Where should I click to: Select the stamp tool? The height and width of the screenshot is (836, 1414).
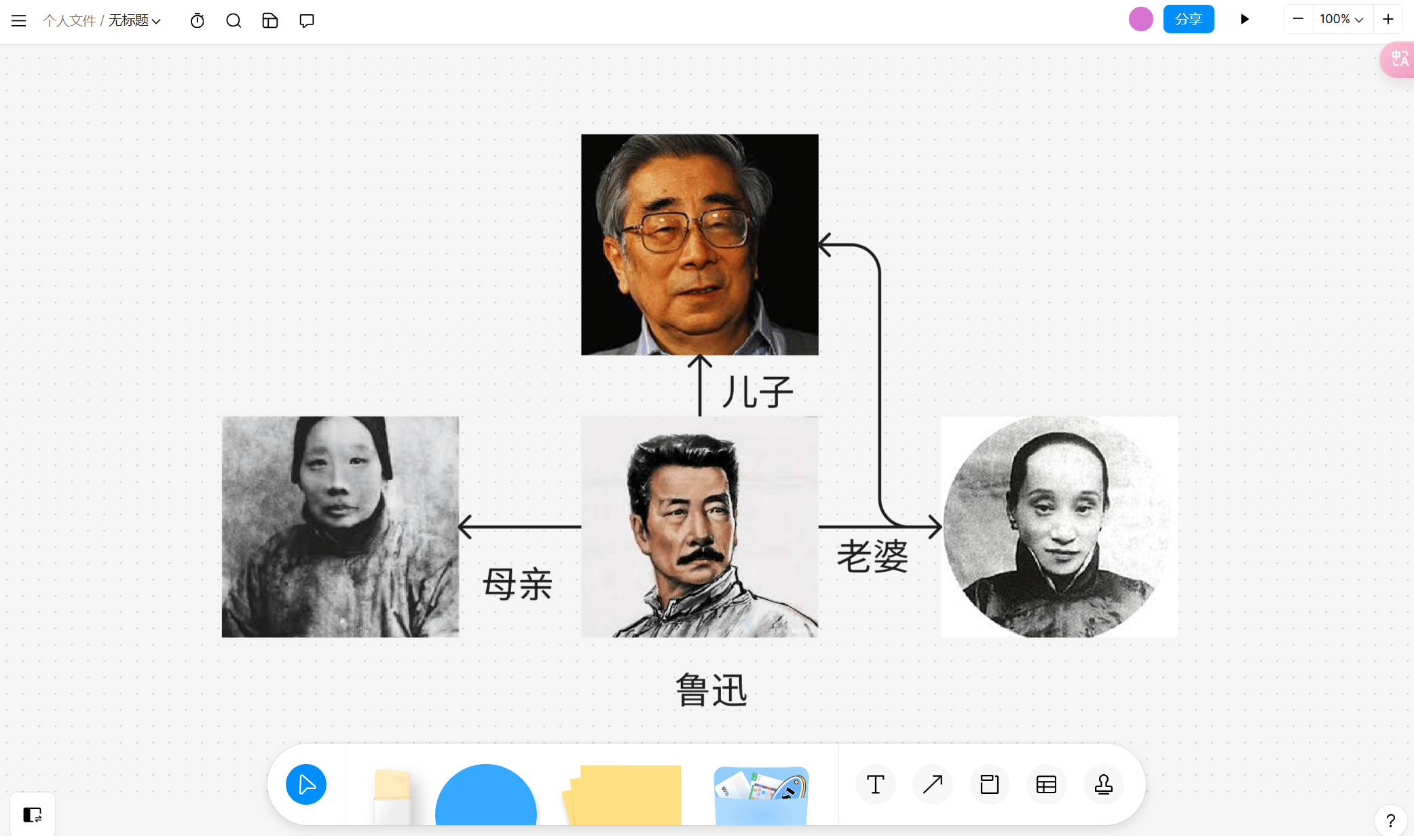click(x=1103, y=784)
